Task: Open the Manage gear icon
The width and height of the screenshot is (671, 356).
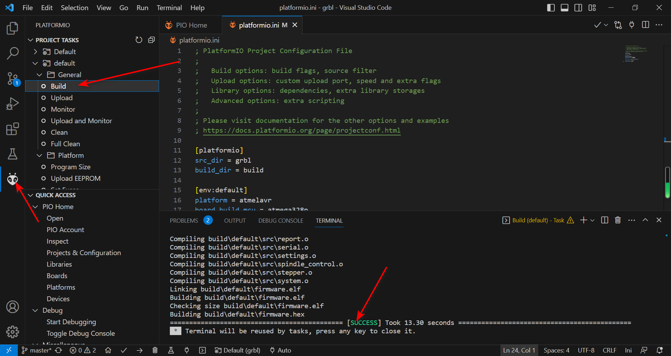Action: tap(13, 332)
